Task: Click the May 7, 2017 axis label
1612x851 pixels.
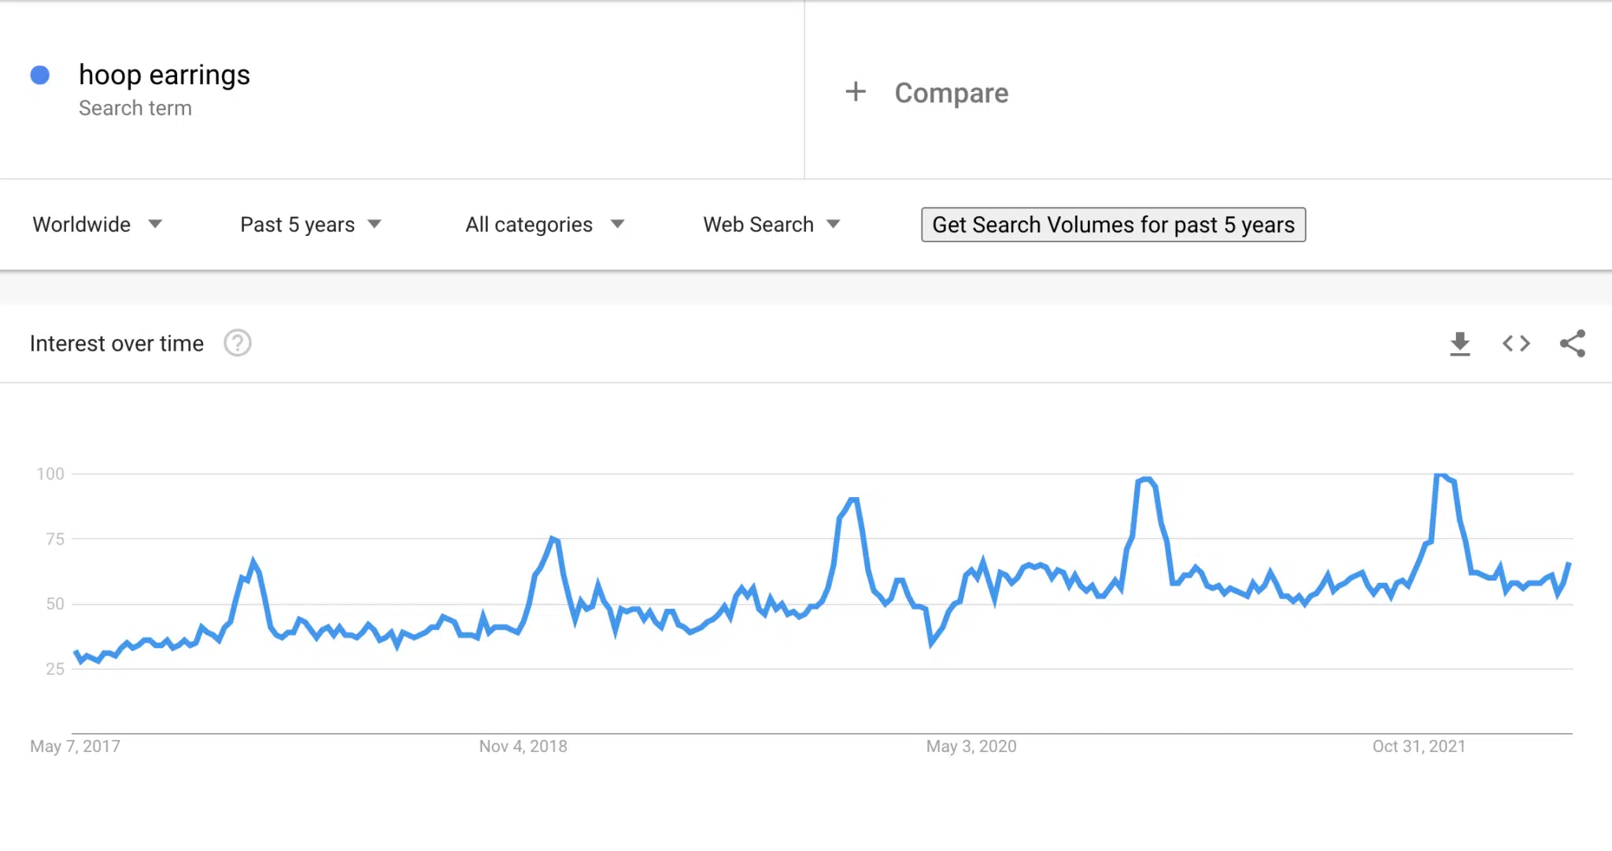Action: click(x=76, y=746)
